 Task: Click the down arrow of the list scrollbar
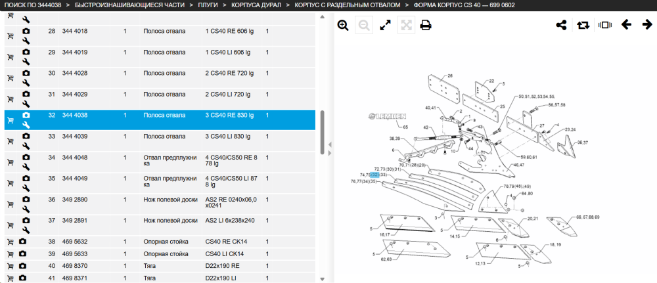tap(322, 279)
